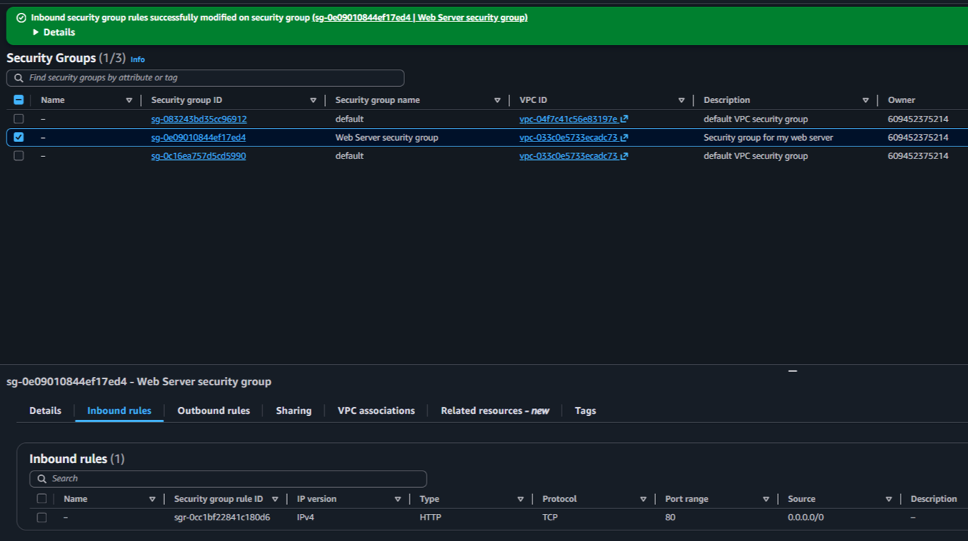Screen dimensions: 968x541
Task: Switch to the Outbound rules tab
Action: 213,411
